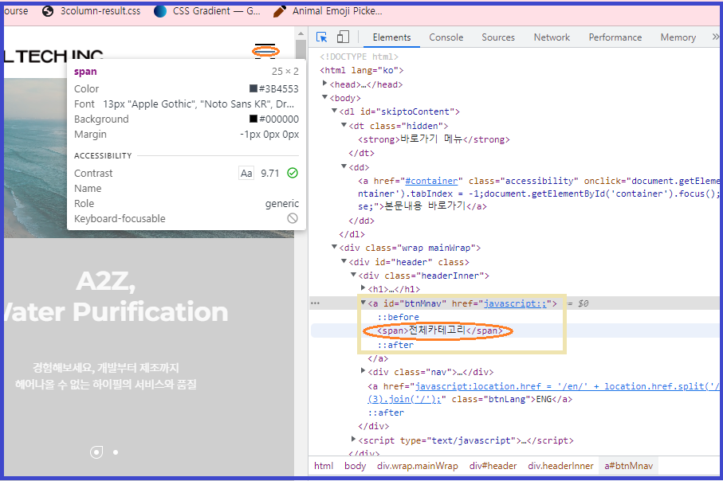Open the Performance tab
This screenshot has width=723, height=481.
point(615,37)
